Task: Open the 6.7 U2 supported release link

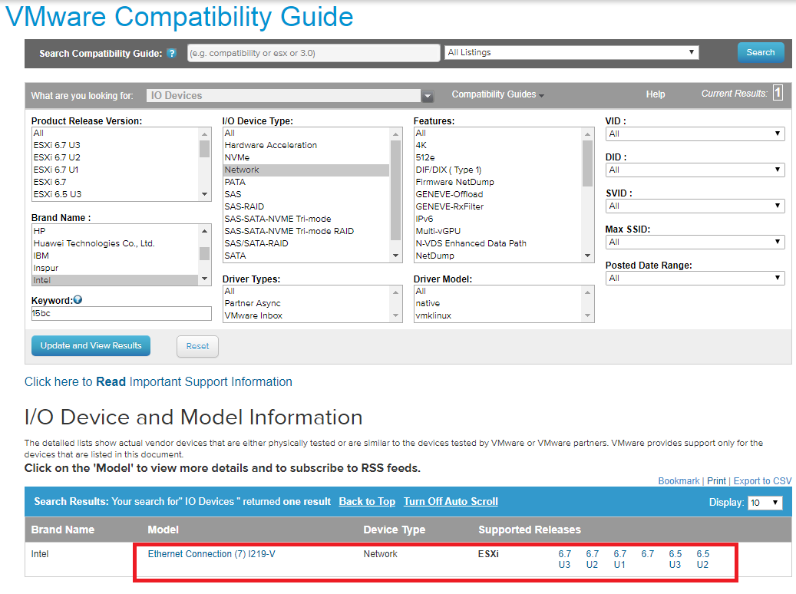Action: (x=592, y=559)
